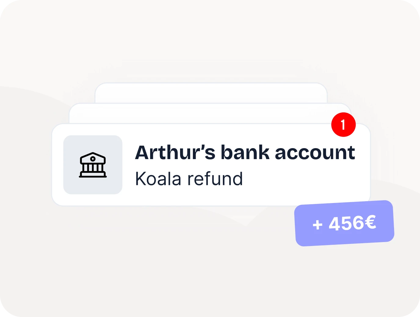Screen dimensions: 420x317
Task: Select the gray tile behind bank icon
Action: pyautogui.click(x=93, y=165)
